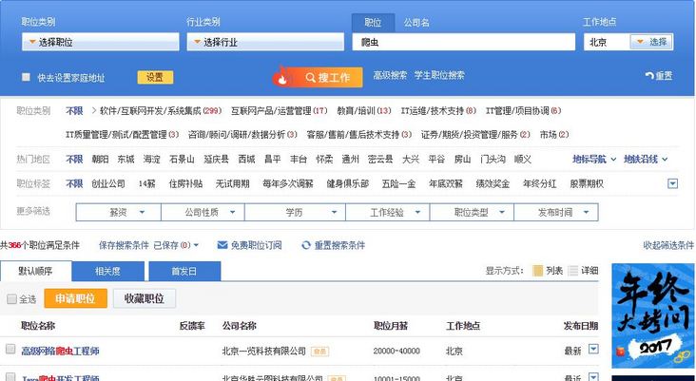Filter by 朝阳 district

click(101, 160)
